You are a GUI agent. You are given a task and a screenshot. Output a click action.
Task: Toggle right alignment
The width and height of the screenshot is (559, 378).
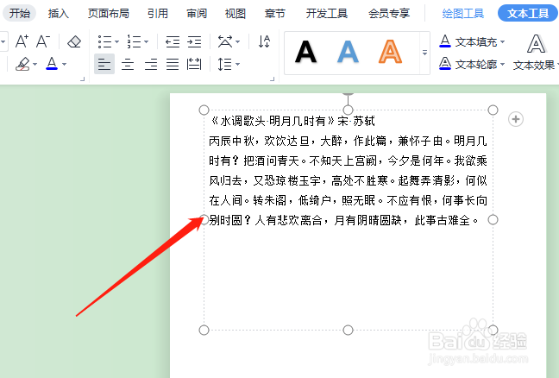pyautogui.click(x=151, y=64)
